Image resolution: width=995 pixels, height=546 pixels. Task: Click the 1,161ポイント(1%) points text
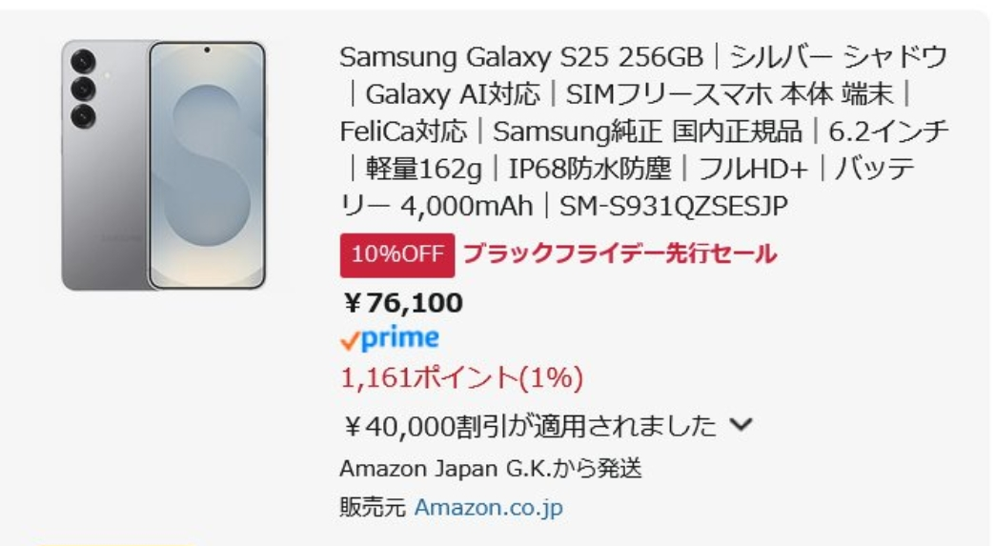tap(461, 378)
